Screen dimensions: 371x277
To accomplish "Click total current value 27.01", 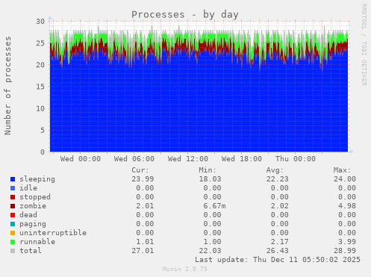I will pos(143,251).
